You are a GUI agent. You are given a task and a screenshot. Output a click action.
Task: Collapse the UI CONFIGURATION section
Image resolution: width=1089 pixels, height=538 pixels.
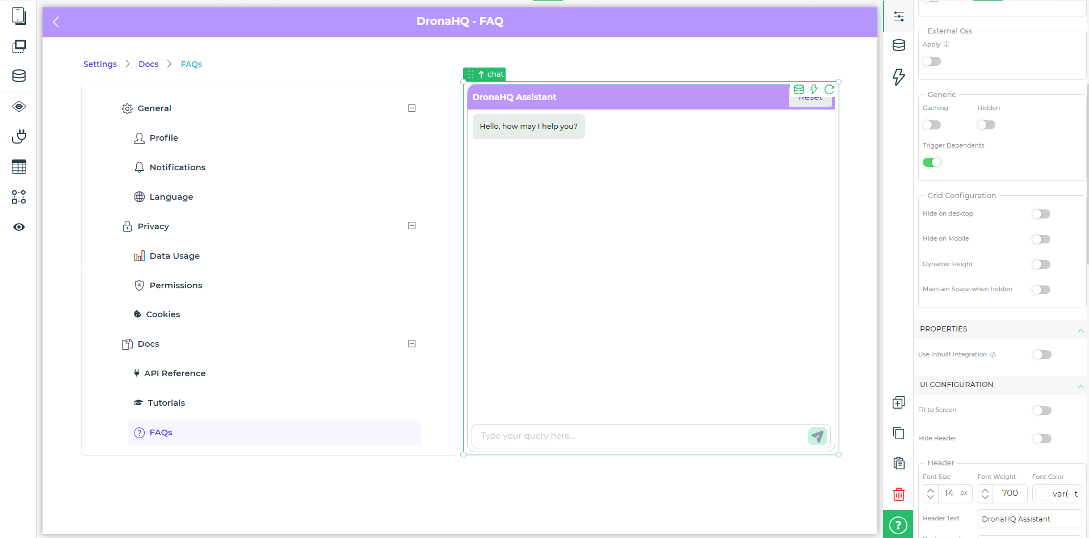click(1080, 386)
